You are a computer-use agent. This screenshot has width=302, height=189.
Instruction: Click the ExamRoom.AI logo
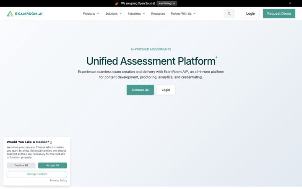click(25, 13)
